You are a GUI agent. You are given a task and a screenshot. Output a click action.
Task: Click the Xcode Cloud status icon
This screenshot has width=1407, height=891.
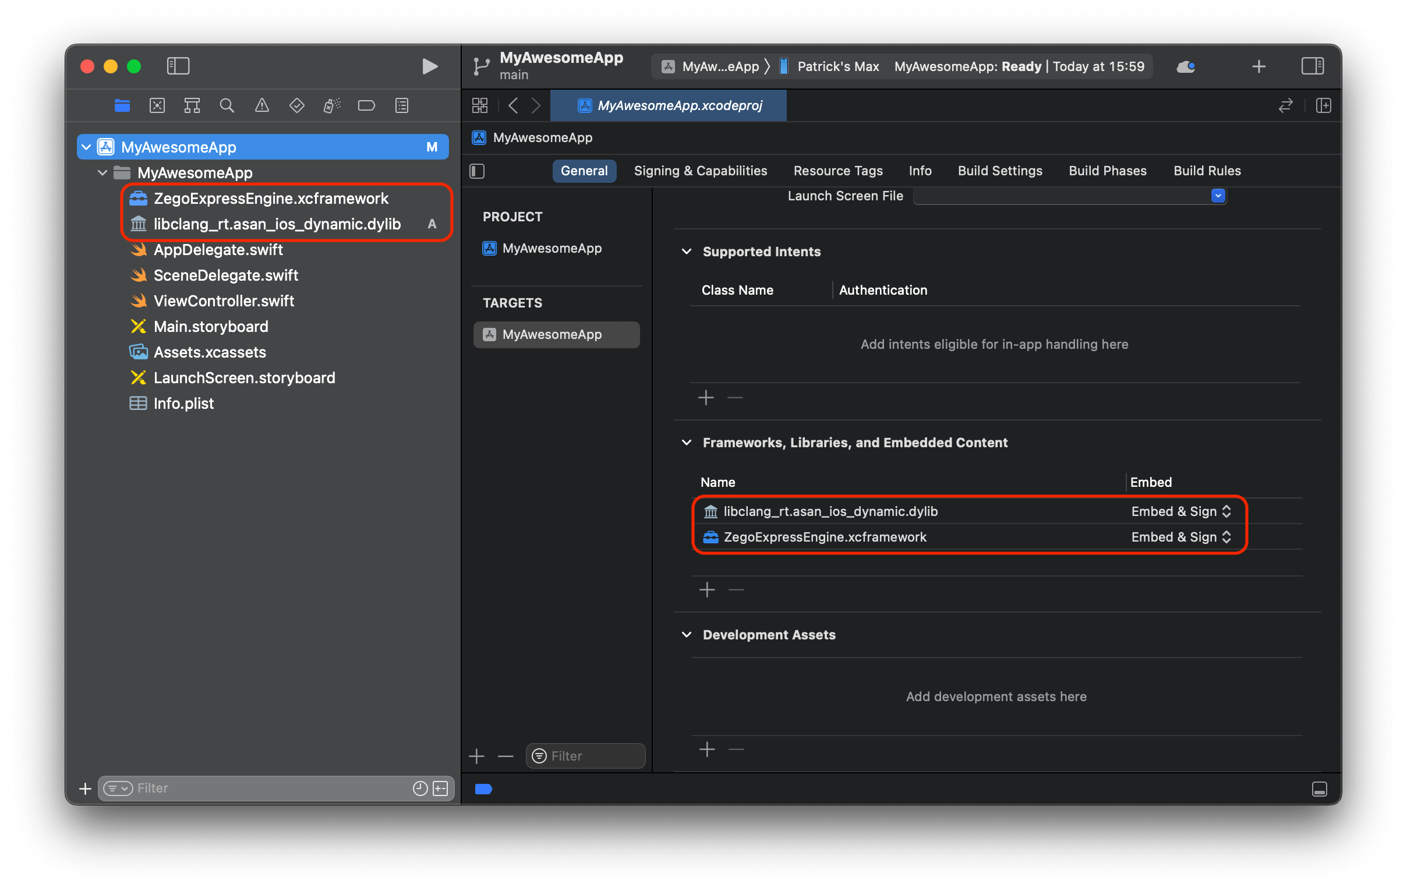[1186, 66]
